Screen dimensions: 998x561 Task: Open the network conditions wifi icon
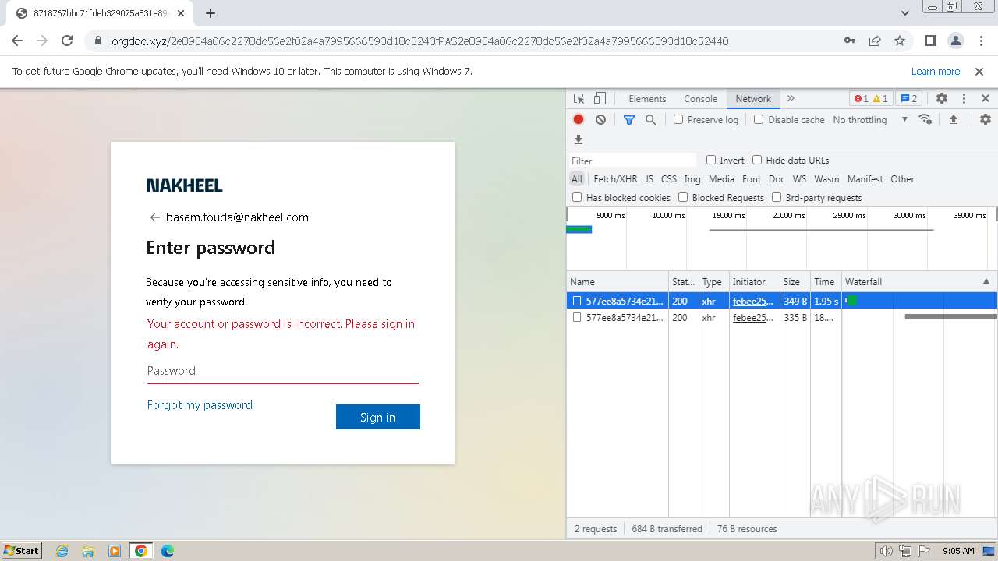pyautogui.click(x=925, y=119)
